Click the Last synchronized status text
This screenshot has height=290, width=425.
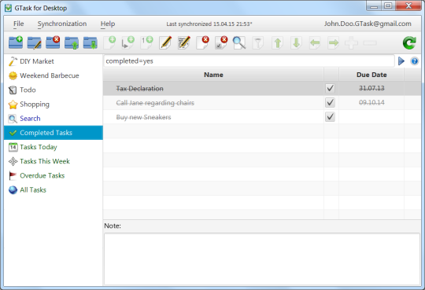[209, 24]
